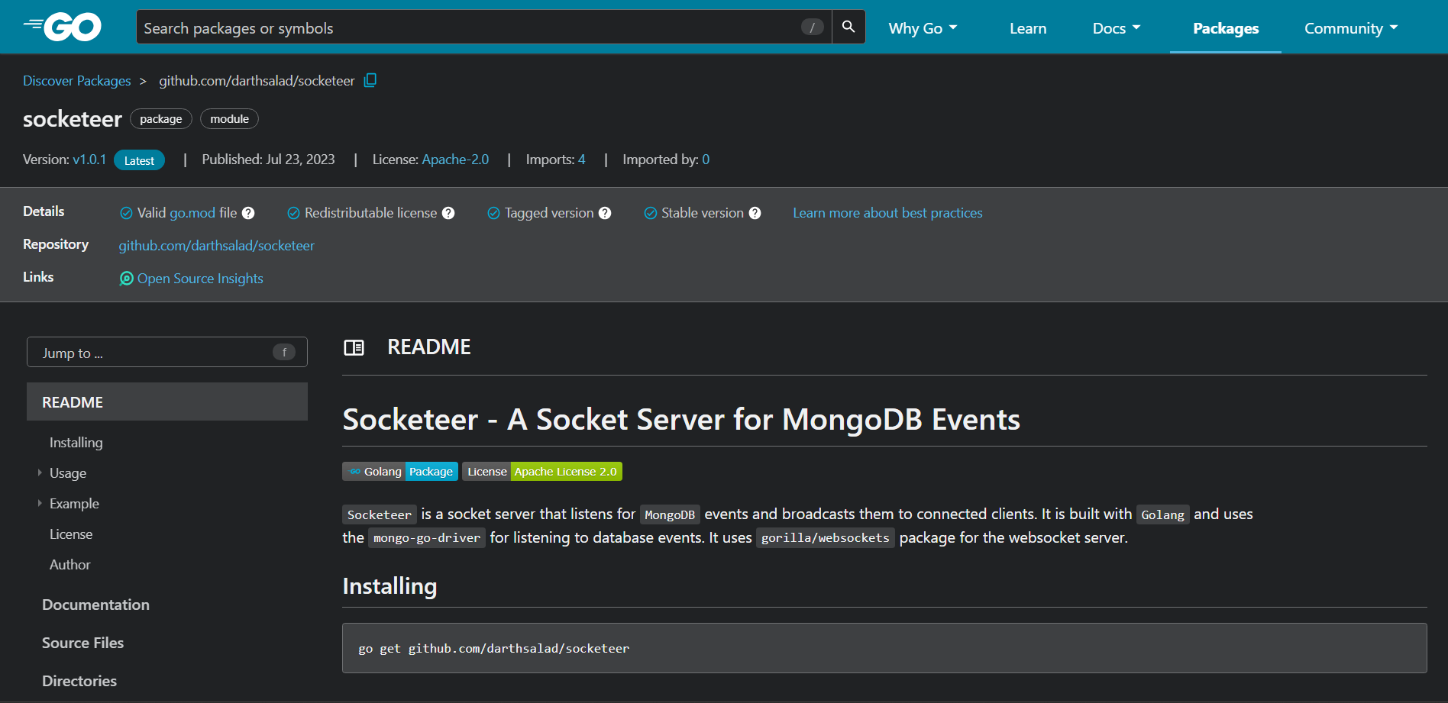Click the Go logo in header
Image resolution: width=1448 pixels, height=703 pixels.
click(x=63, y=27)
